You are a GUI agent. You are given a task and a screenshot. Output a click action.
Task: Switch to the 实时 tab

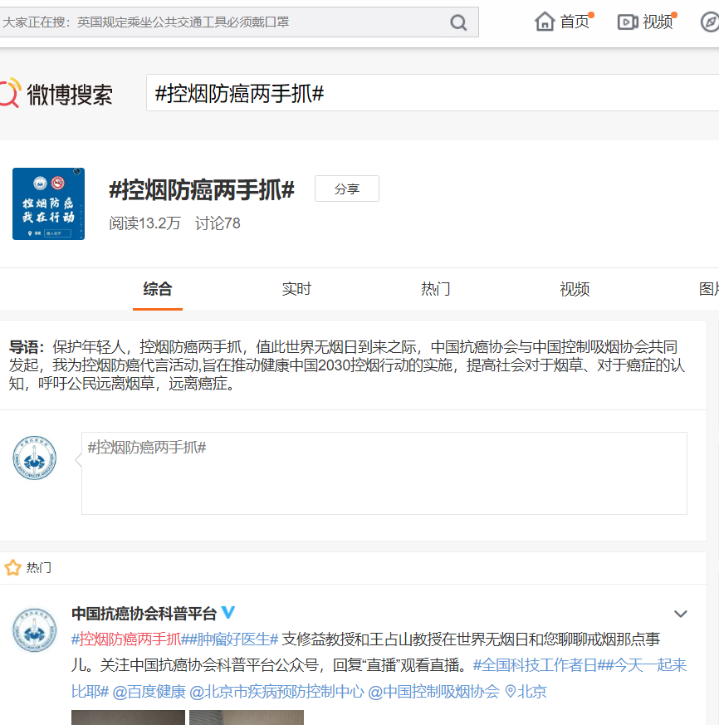(296, 289)
